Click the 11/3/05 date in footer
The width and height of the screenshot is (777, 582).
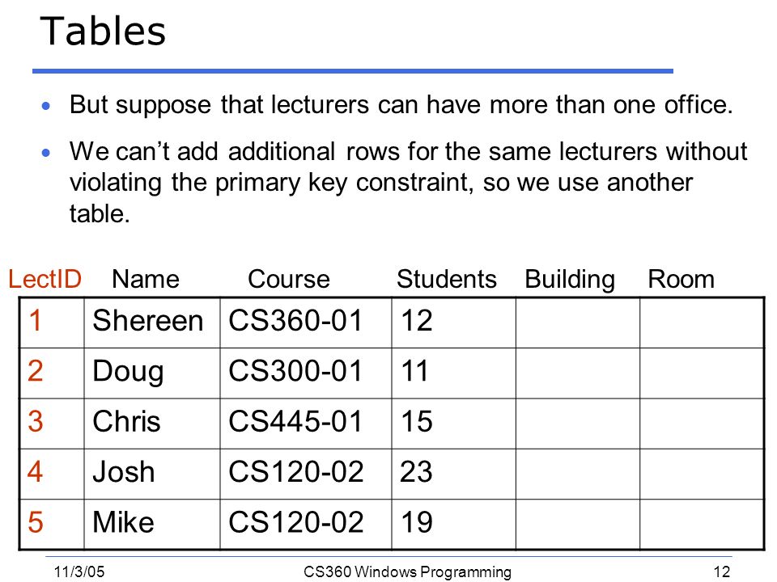(79, 572)
